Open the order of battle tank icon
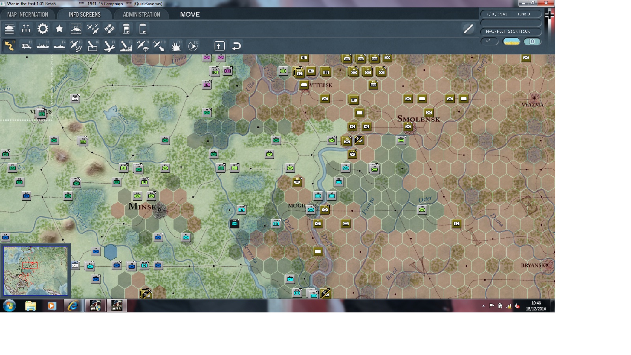Viewport: 631px width, 355px height. (x=9, y=29)
